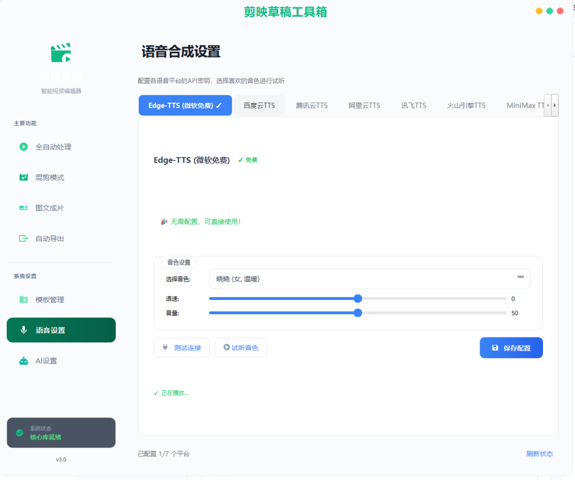
Task: Click the play icon beside 全自动处理
Action: [x=24, y=147]
